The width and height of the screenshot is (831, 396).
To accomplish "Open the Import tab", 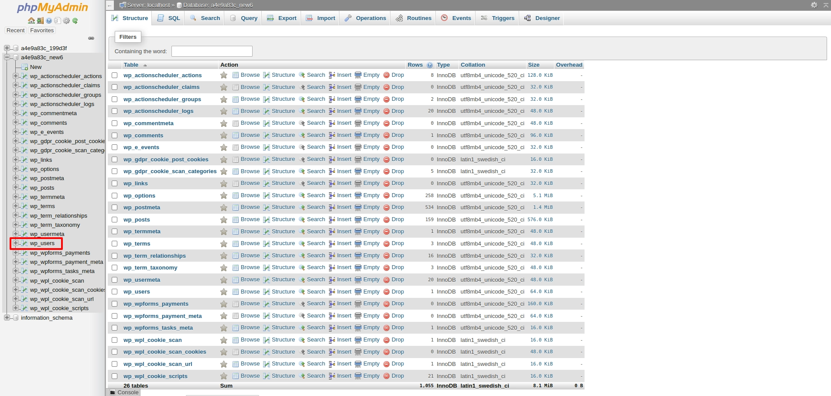I will pyautogui.click(x=321, y=18).
